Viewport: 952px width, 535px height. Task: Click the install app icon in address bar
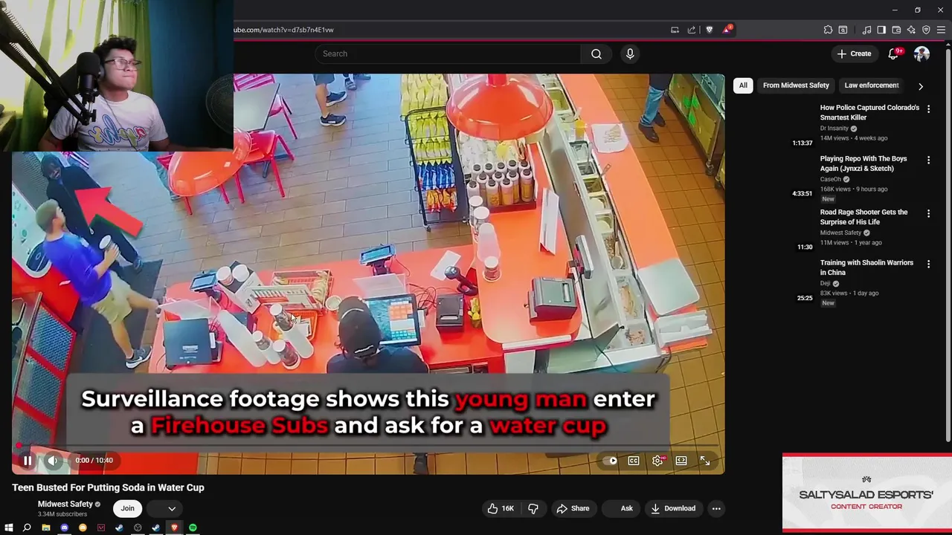tap(675, 30)
